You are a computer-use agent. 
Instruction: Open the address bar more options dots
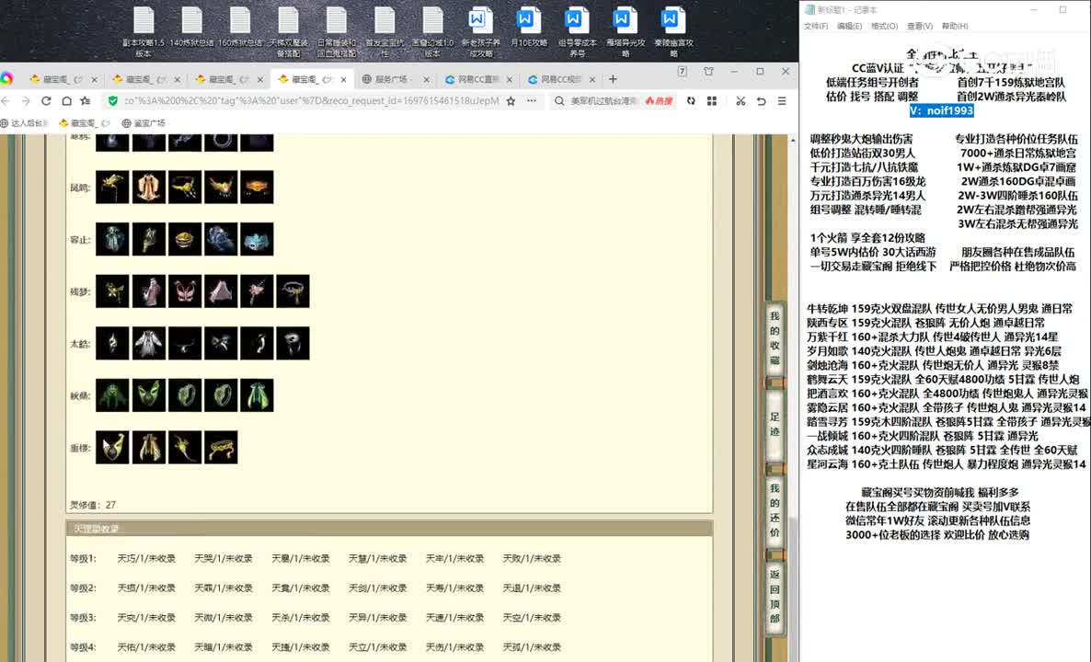[532, 101]
